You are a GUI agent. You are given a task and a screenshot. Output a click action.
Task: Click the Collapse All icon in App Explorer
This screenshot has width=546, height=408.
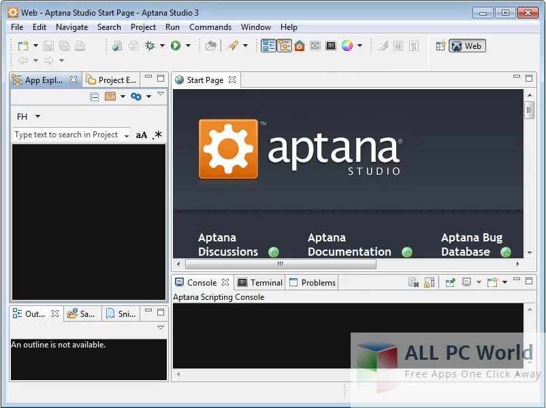[x=95, y=97]
